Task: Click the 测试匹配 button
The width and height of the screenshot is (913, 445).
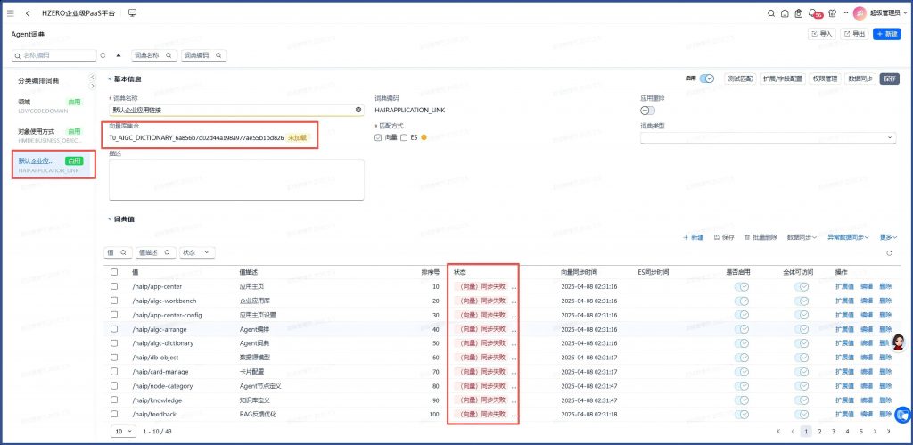Action: (x=739, y=78)
